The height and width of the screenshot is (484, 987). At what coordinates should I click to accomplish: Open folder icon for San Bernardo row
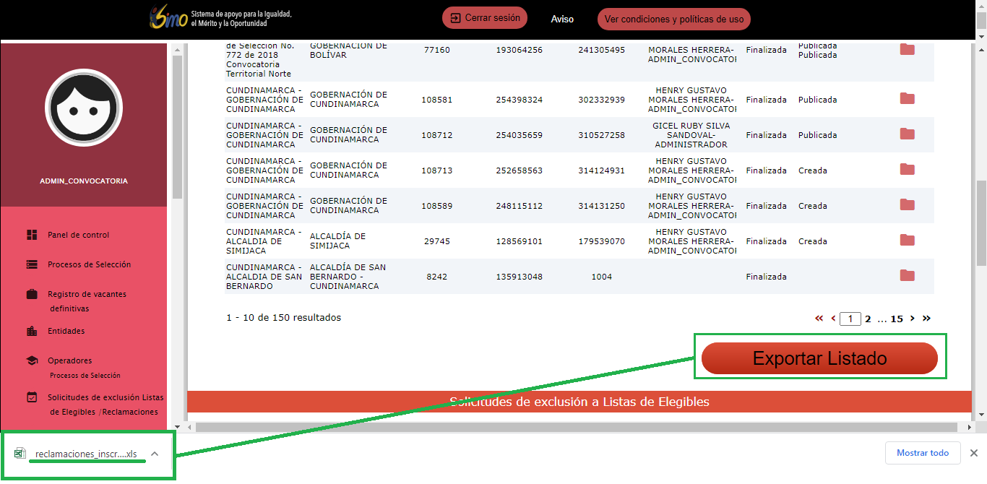[x=907, y=276]
